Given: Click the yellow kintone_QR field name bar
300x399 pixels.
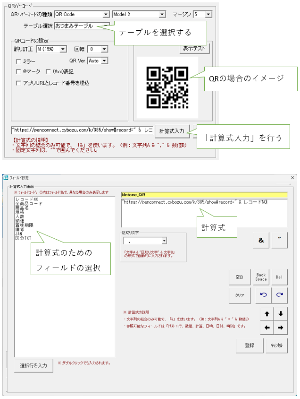Looking at the screenshot, I should (205, 195).
